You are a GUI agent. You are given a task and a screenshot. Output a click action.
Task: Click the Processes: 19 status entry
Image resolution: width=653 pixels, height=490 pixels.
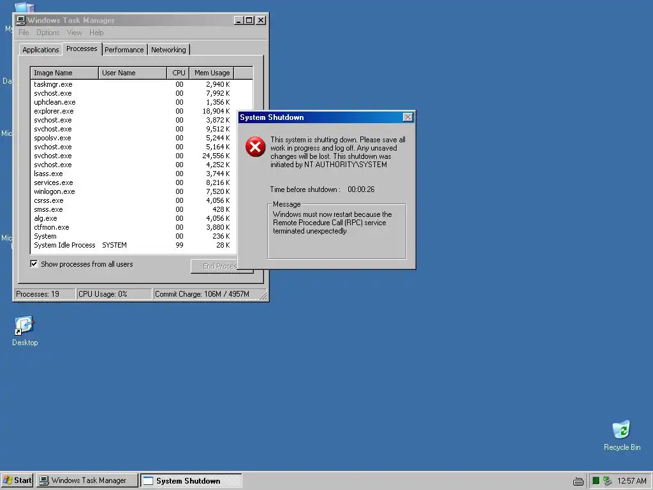pos(45,294)
